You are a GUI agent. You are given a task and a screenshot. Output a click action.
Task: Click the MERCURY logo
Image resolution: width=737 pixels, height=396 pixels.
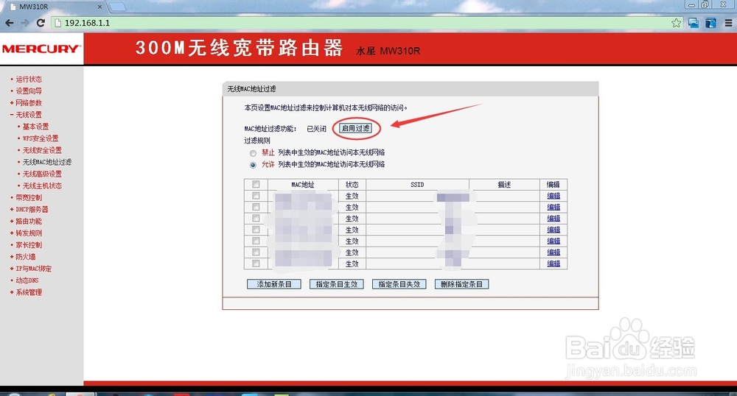[x=41, y=49]
